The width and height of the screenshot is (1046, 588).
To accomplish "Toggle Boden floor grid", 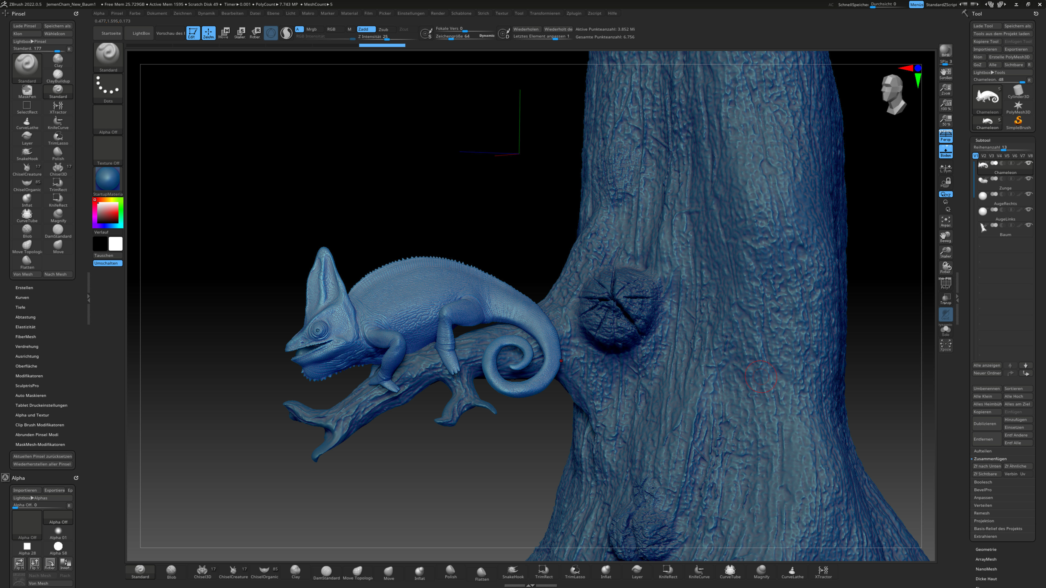I will coord(945,152).
